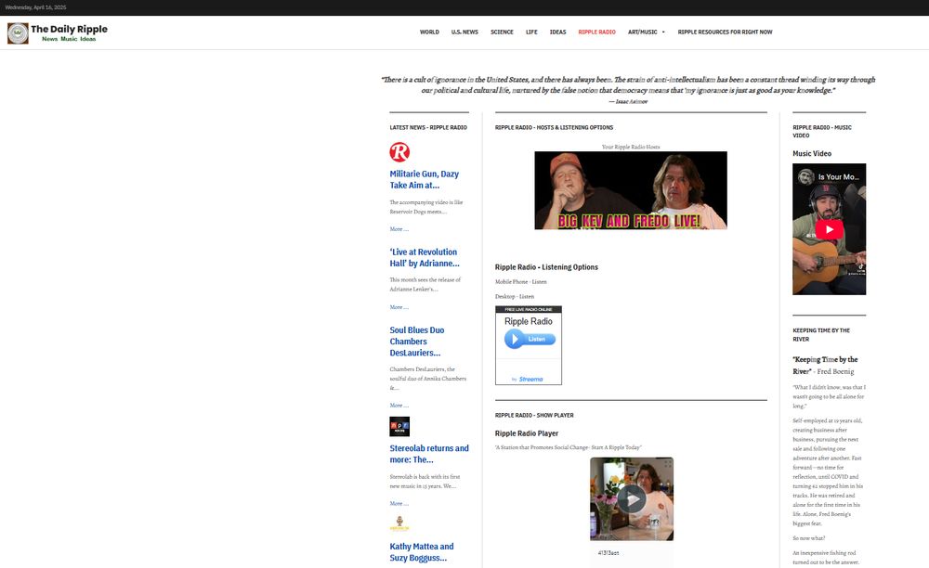Open the U.S. News menu item
The height and width of the screenshot is (568, 929).
coord(464,32)
